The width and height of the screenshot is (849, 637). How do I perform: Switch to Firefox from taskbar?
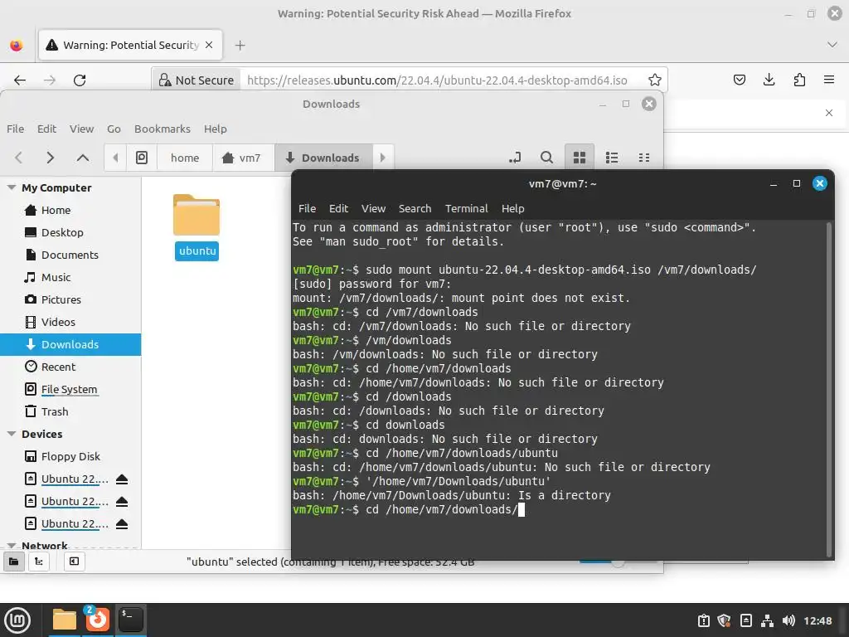pyautogui.click(x=98, y=620)
